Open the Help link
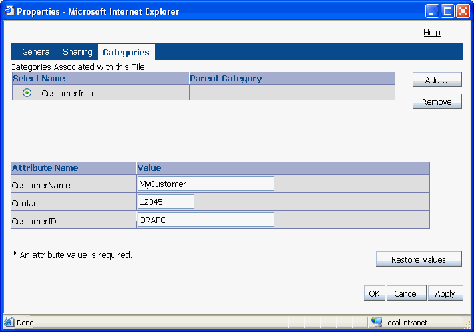The width and height of the screenshot is (474, 332). click(x=431, y=33)
